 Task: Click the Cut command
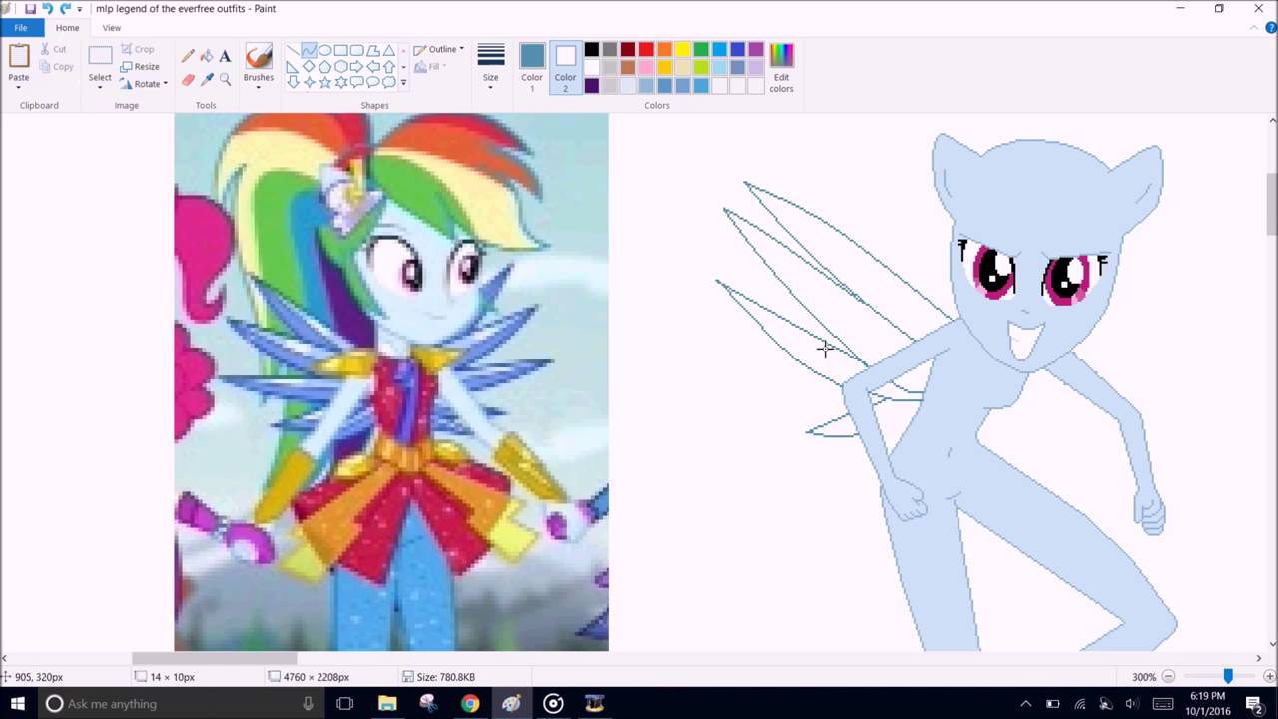(54, 49)
